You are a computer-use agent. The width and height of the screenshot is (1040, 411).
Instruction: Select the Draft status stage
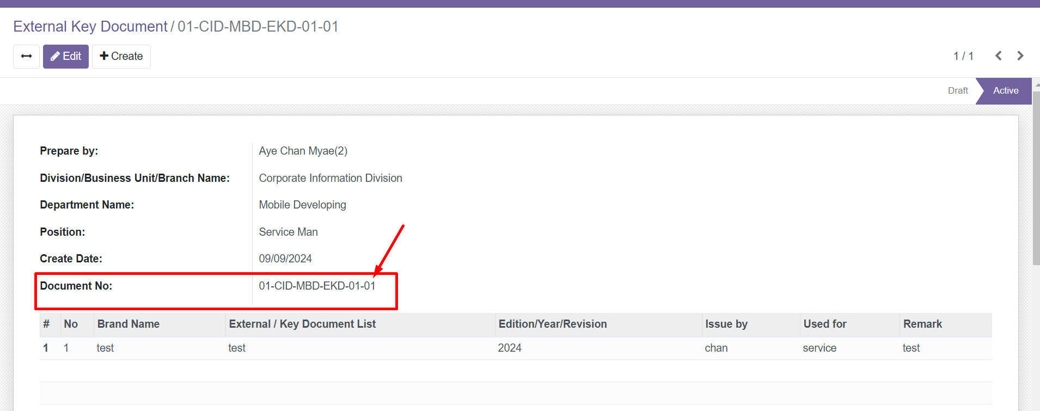[x=958, y=91]
